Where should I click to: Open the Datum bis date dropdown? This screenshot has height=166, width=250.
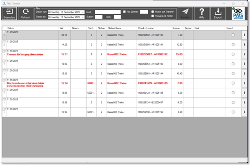point(83,17)
